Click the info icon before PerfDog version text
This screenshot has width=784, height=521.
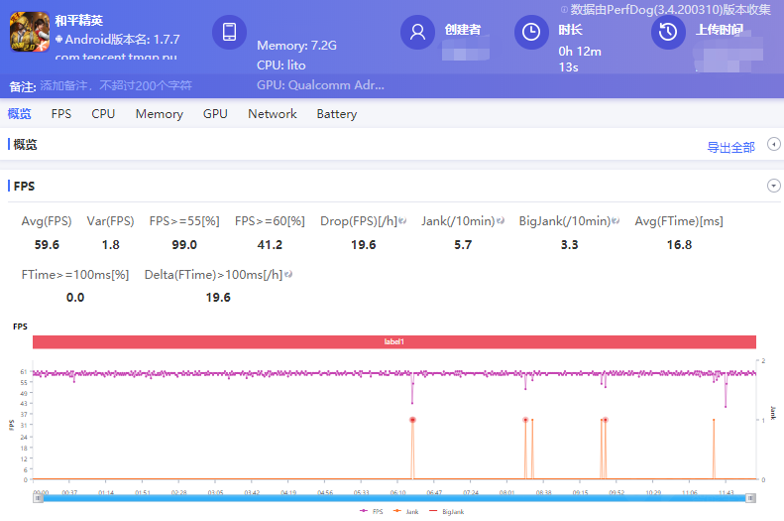pos(564,10)
